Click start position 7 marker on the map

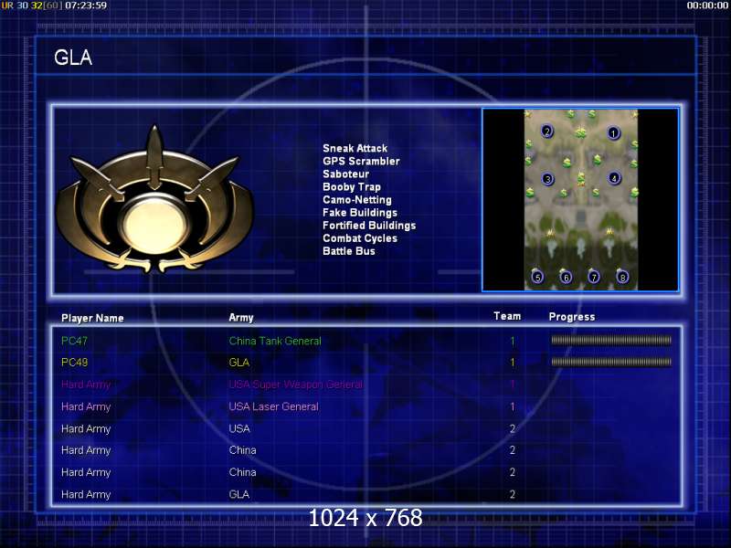[x=593, y=278]
